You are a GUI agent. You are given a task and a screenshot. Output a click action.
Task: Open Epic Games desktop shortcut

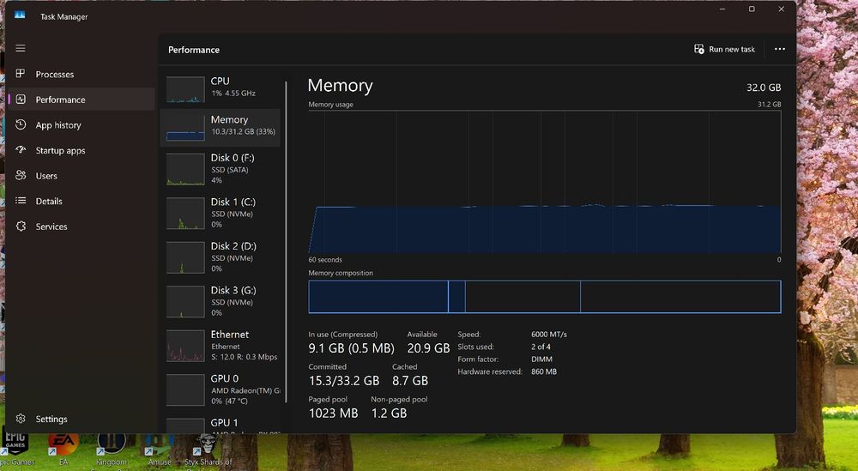point(15,449)
